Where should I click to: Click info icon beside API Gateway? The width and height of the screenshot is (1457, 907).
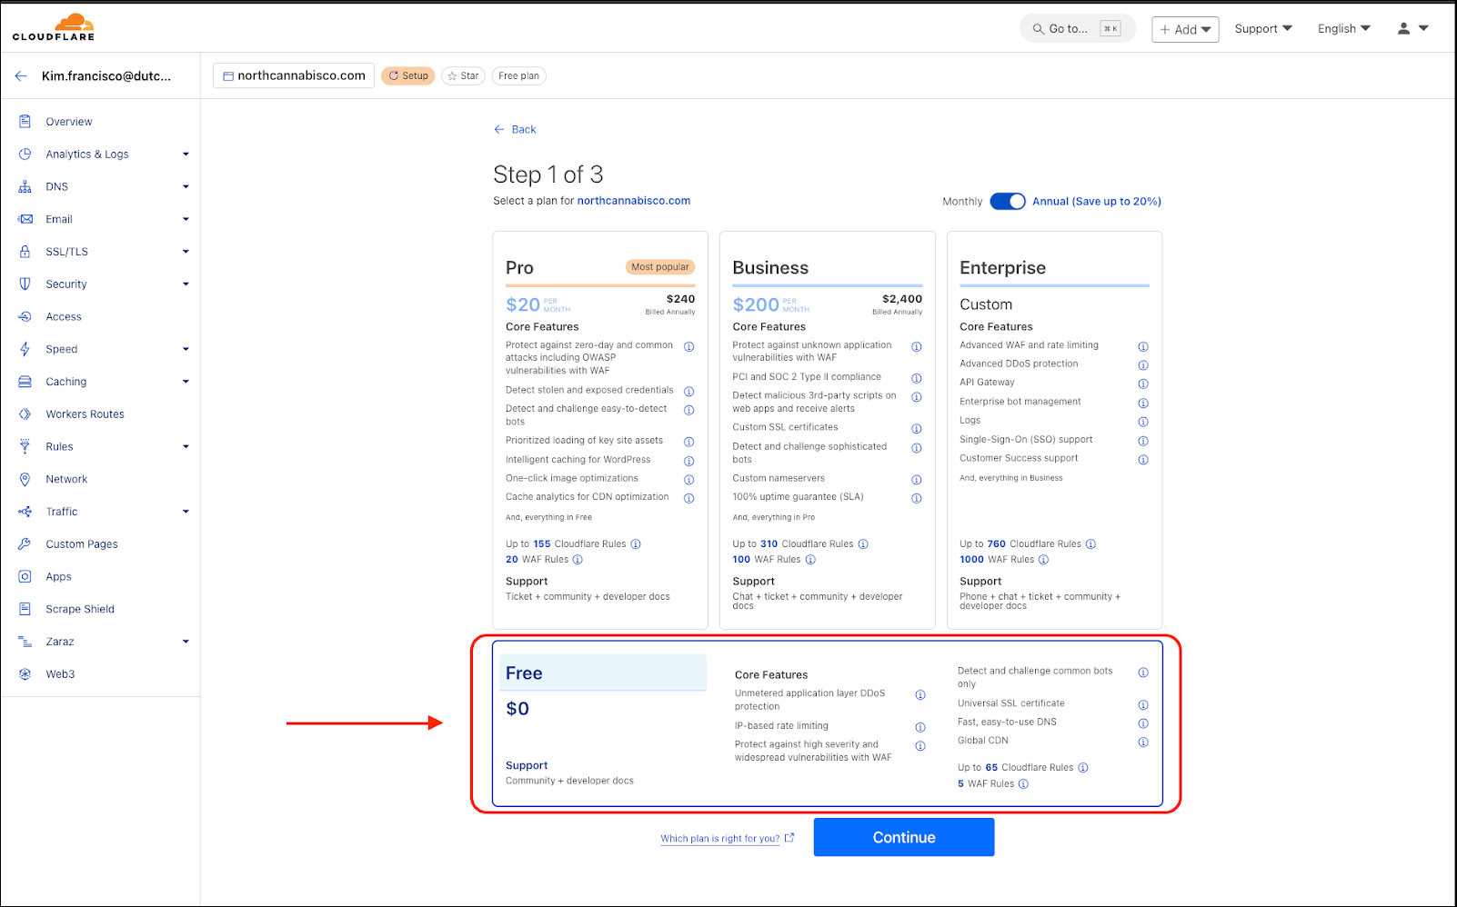(1143, 384)
